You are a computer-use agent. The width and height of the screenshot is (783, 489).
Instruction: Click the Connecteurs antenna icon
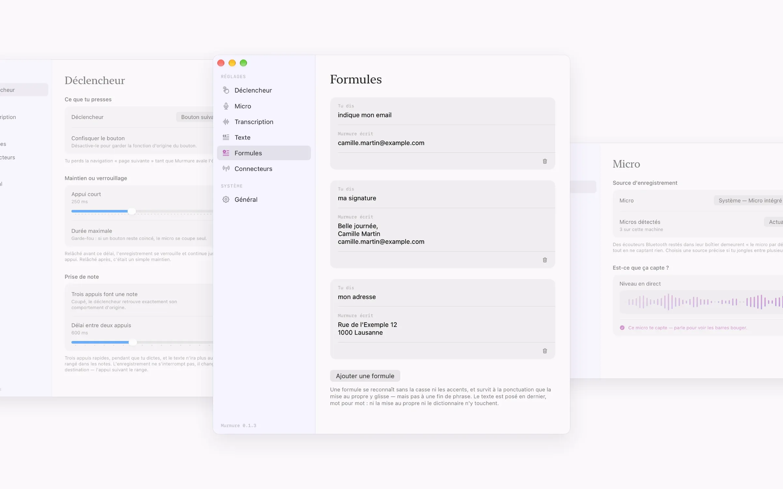point(226,169)
